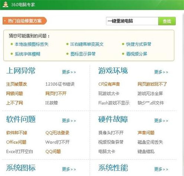Click the 网页游戏玩不了 fix link

[152, 84]
